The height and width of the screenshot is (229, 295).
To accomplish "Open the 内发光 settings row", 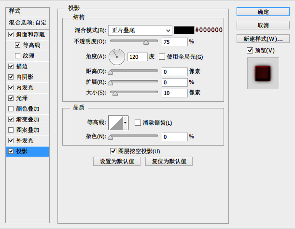I will 28,88.
